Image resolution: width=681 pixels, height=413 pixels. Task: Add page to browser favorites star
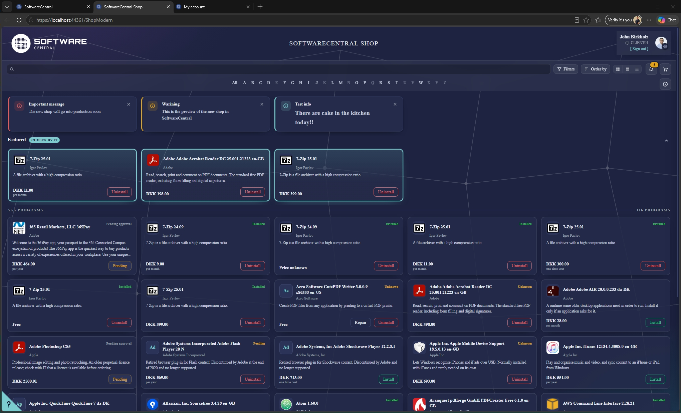click(586, 20)
